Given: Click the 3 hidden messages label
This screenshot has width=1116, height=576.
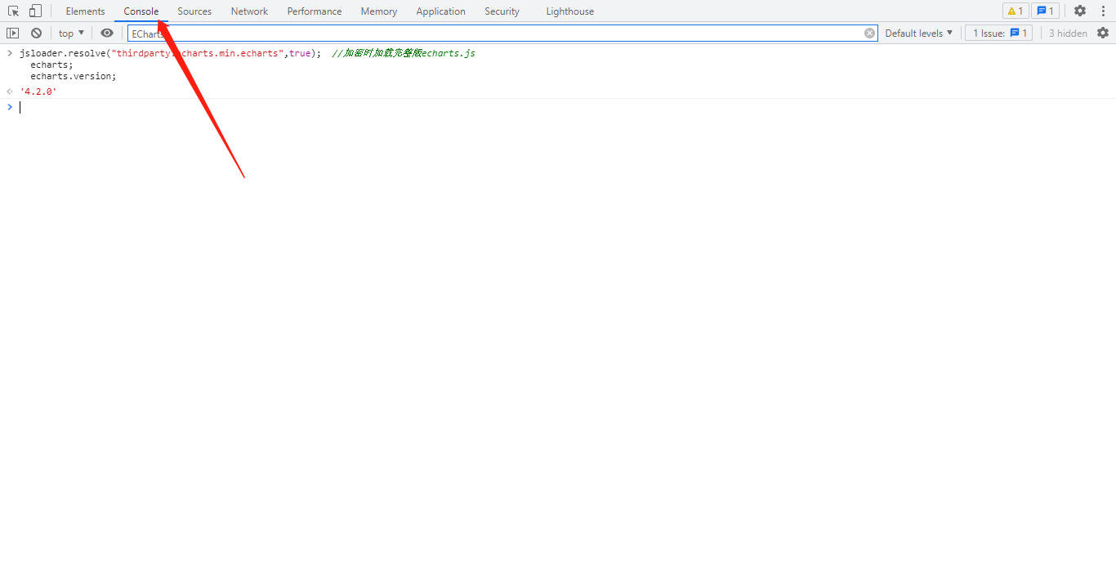Looking at the screenshot, I should 1068,33.
